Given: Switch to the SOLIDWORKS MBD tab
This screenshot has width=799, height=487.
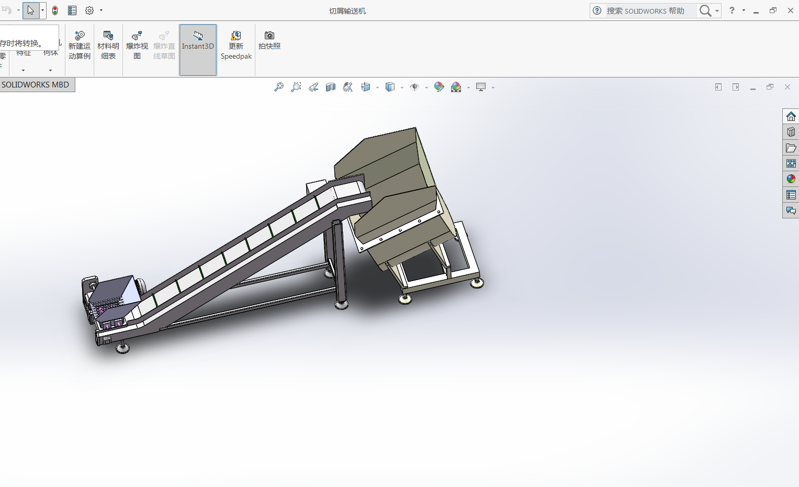Looking at the screenshot, I should (x=36, y=85).
